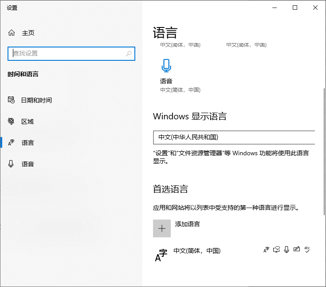Focus the 查找设置 search field
Screen dimensions: 326x287
[x=71, y=54]
